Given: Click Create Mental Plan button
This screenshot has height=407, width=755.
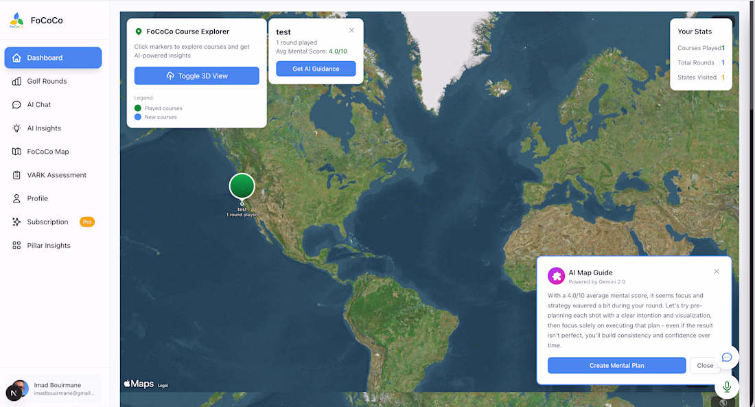Looking at the screenshot, I should (x=617, y=366).
